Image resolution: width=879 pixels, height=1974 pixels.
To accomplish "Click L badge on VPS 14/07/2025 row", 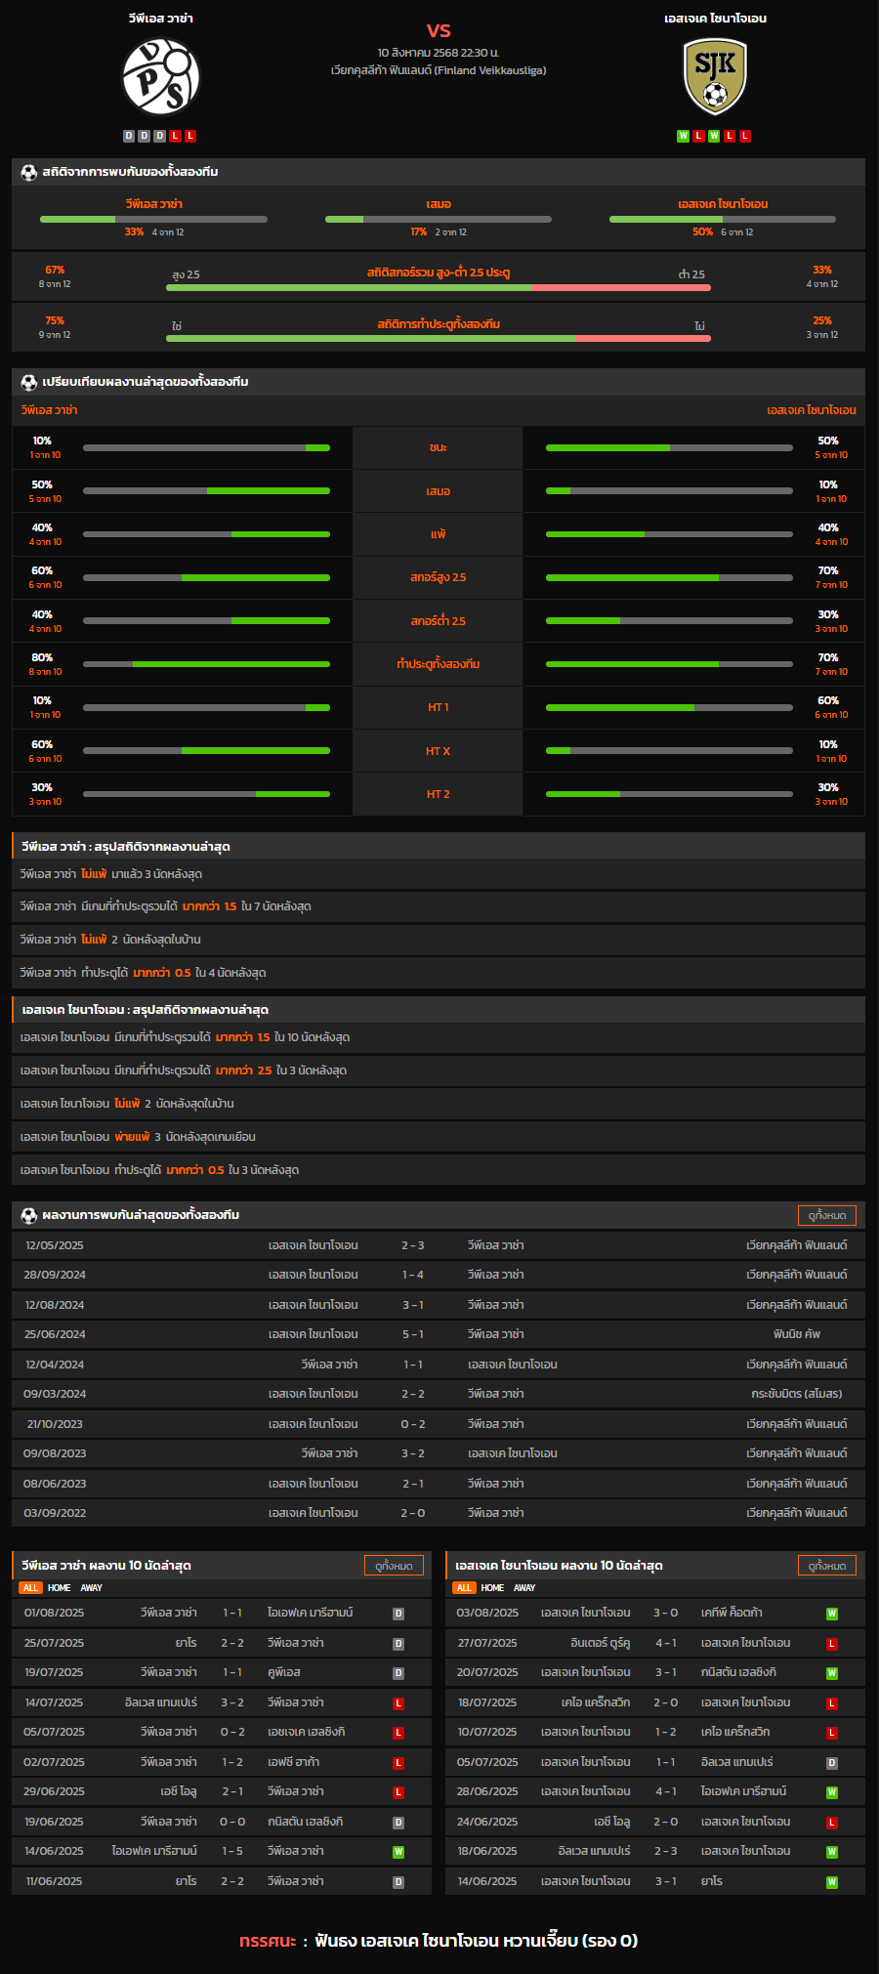I will 398,1703.
